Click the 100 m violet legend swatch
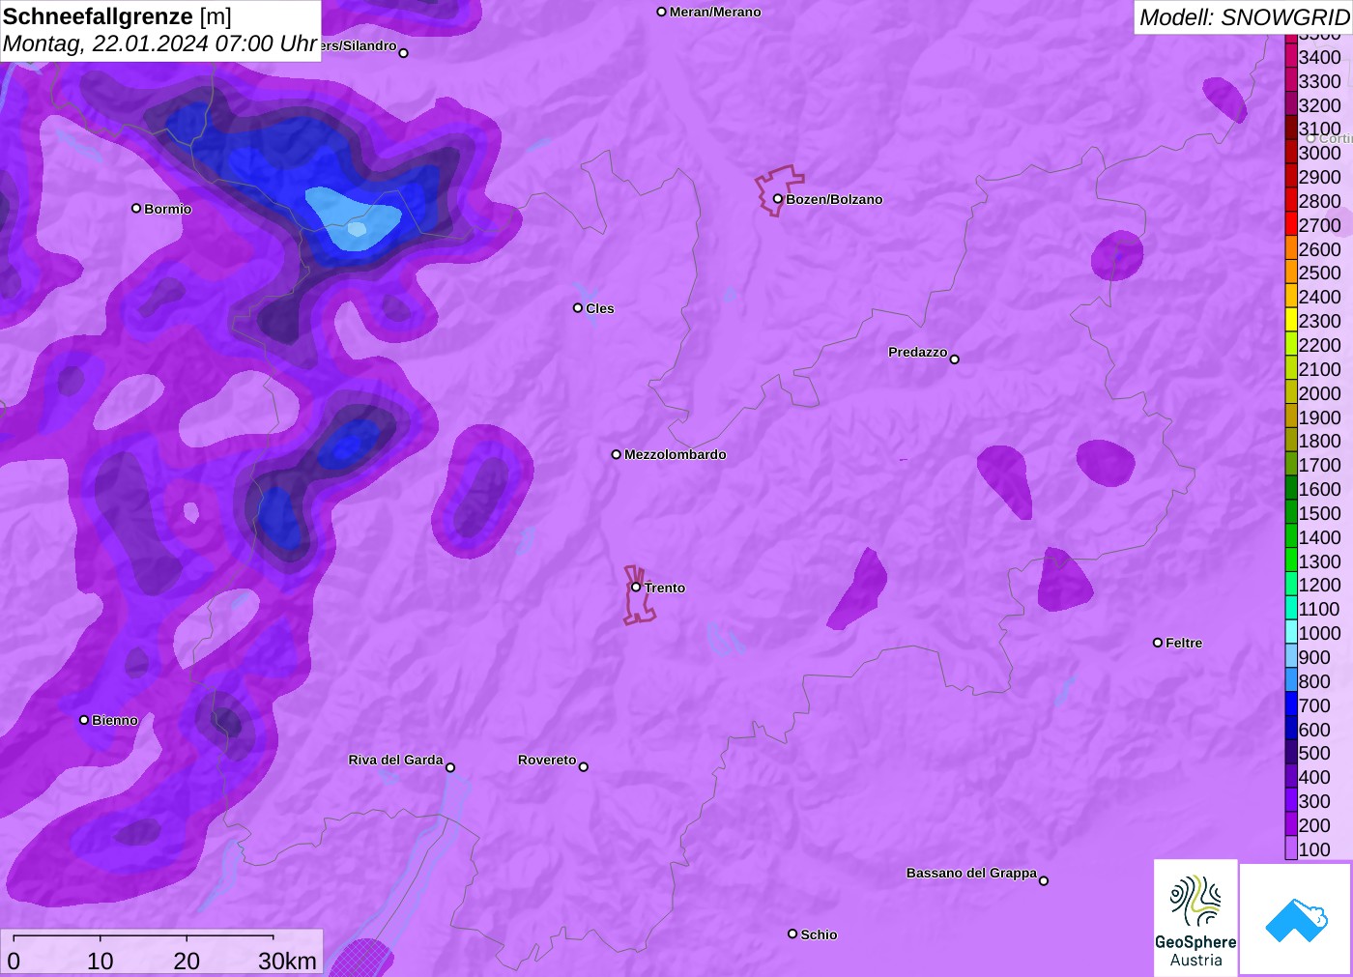This screenshot has width=1353, height=977. [1291, 849]
